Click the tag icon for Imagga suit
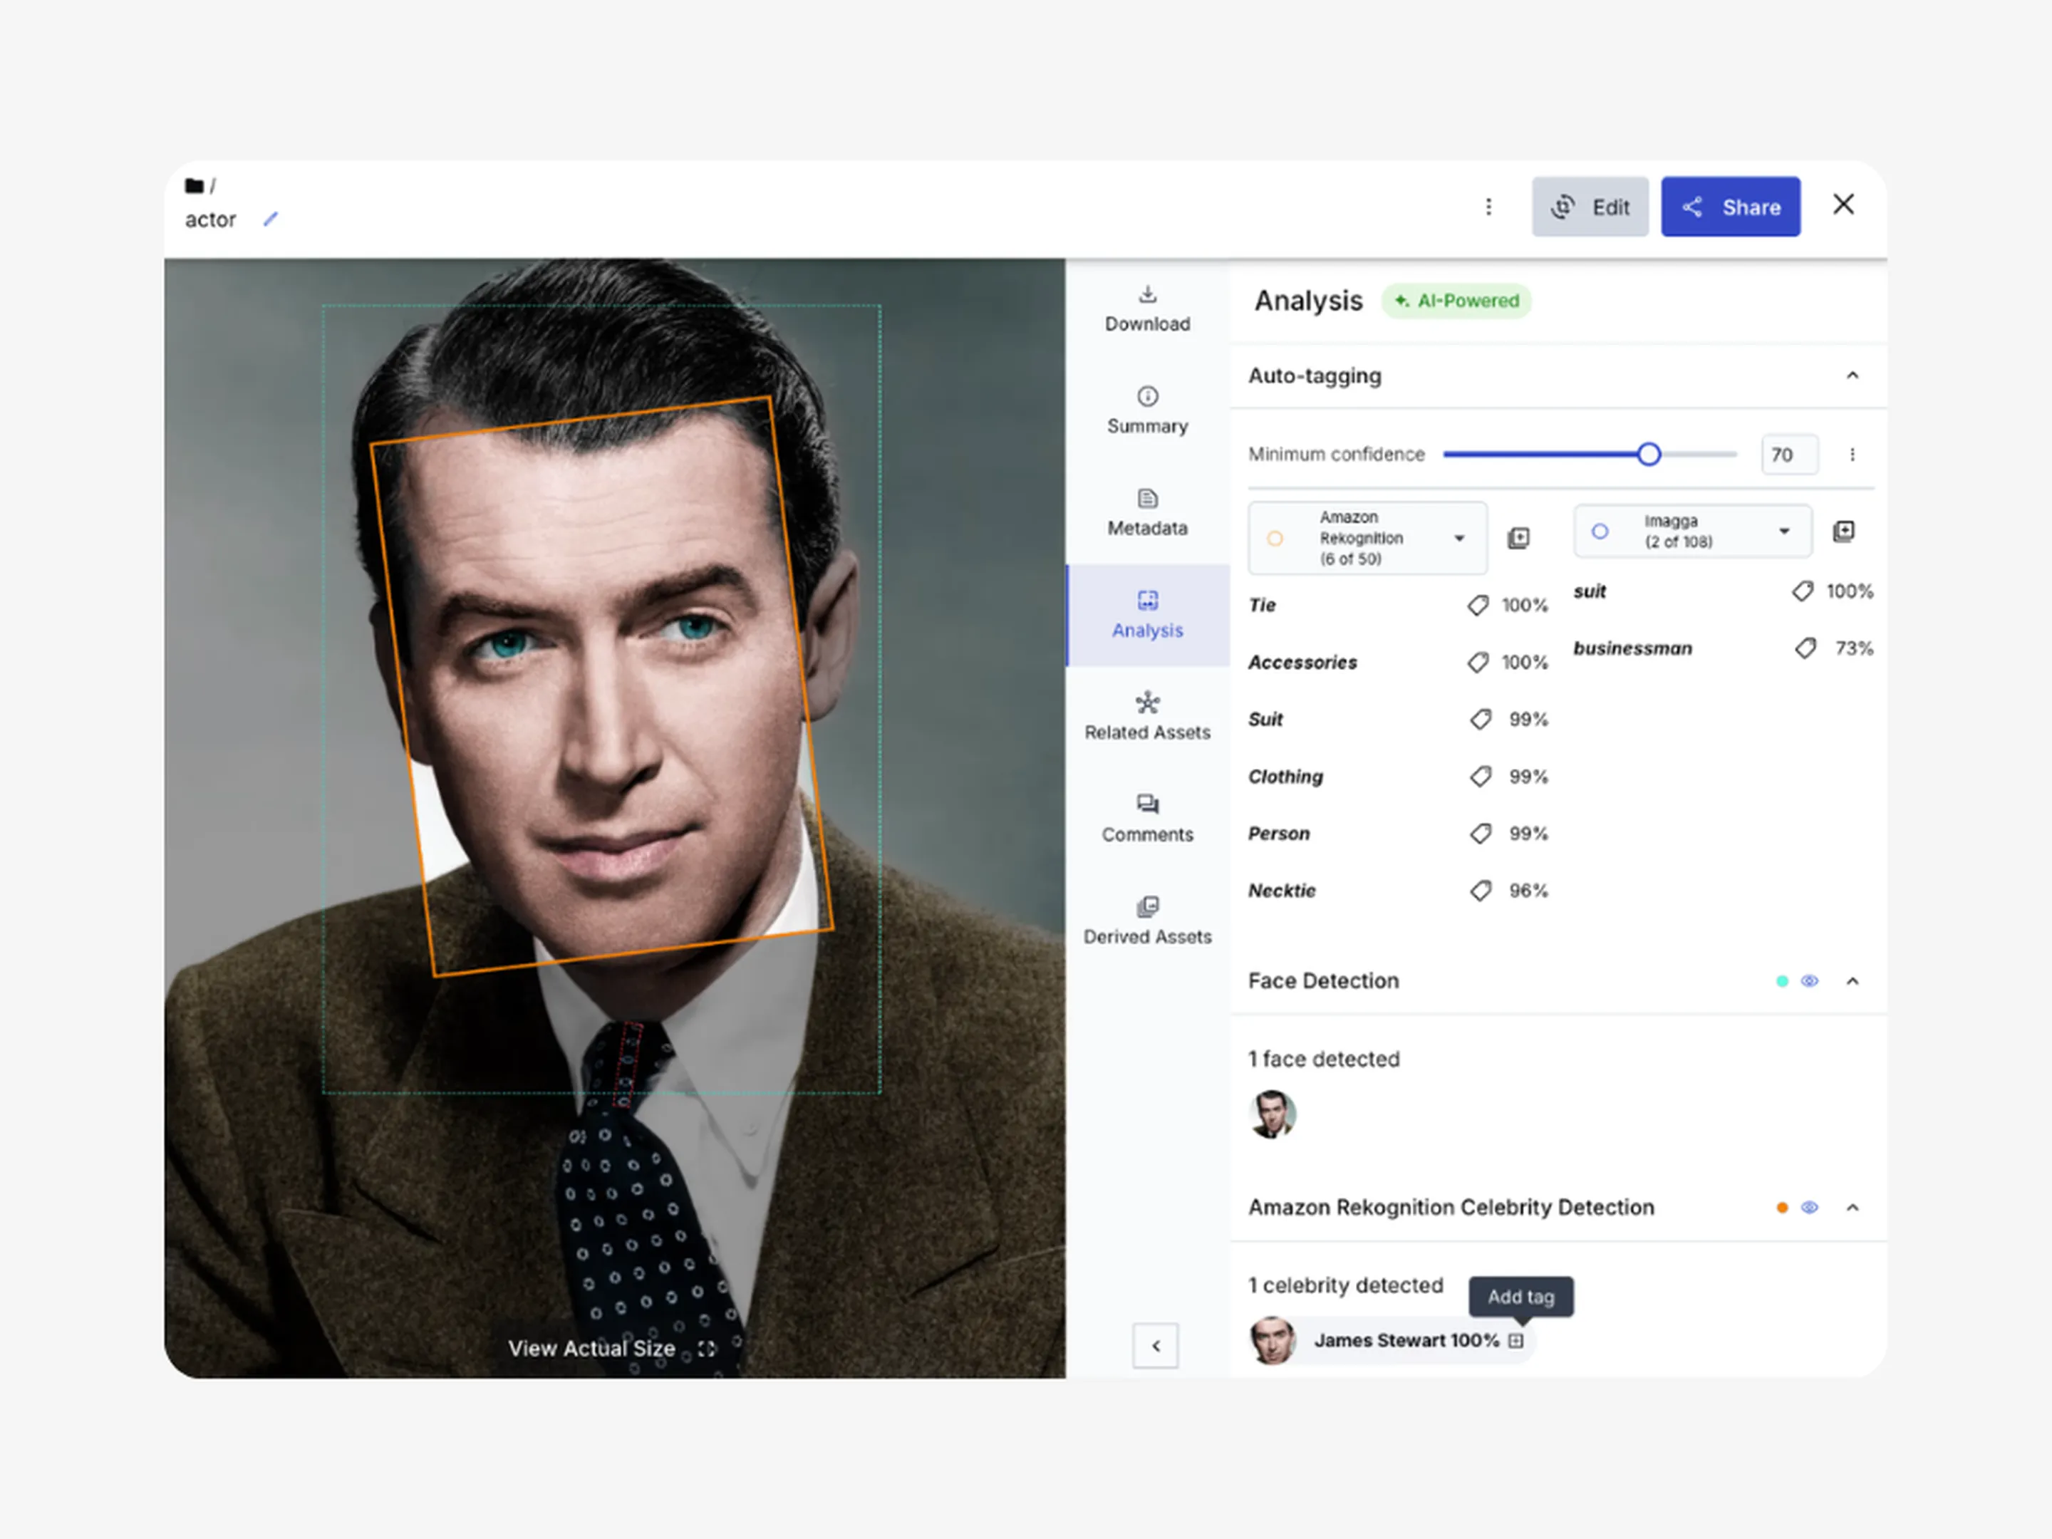This screenshot has width=2052, height=1539. click(1803, 592)
